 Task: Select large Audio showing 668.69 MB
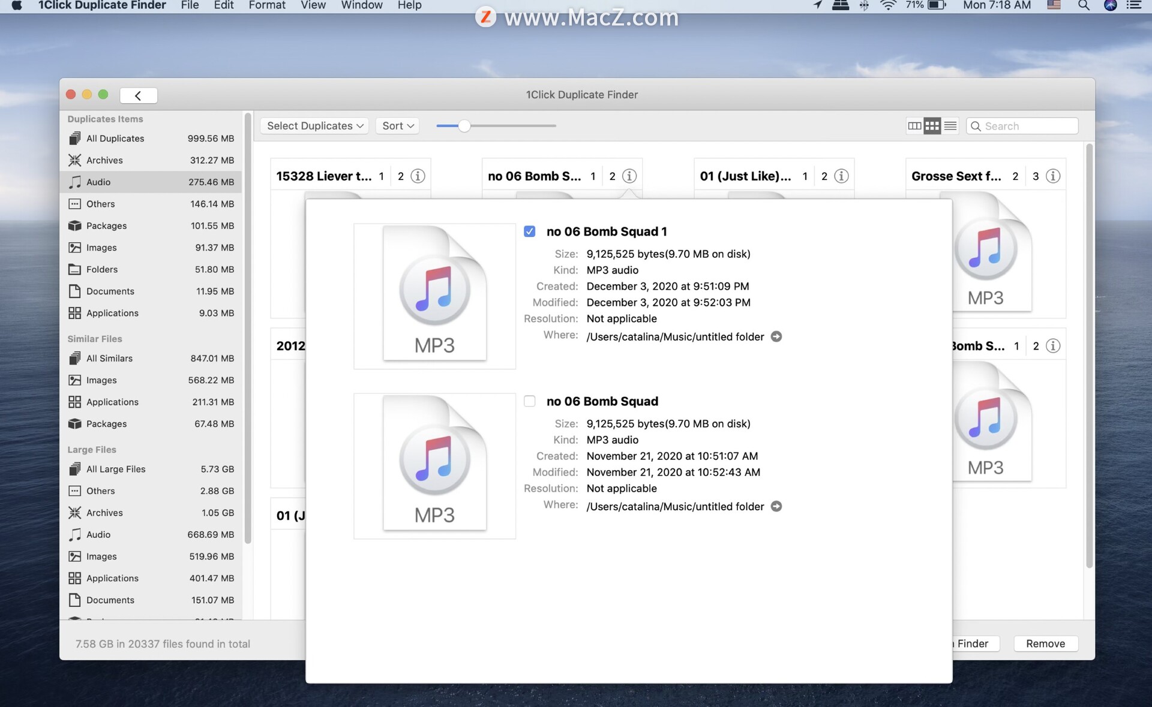tap(151, 535)
